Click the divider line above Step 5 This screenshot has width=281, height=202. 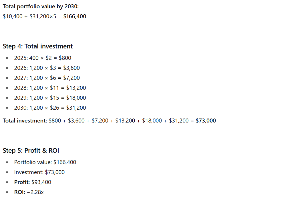[140, 135]
